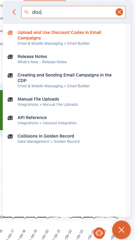Go back using the orange chevron arrow
Screen dimensions: 135x240
(14, 12)
